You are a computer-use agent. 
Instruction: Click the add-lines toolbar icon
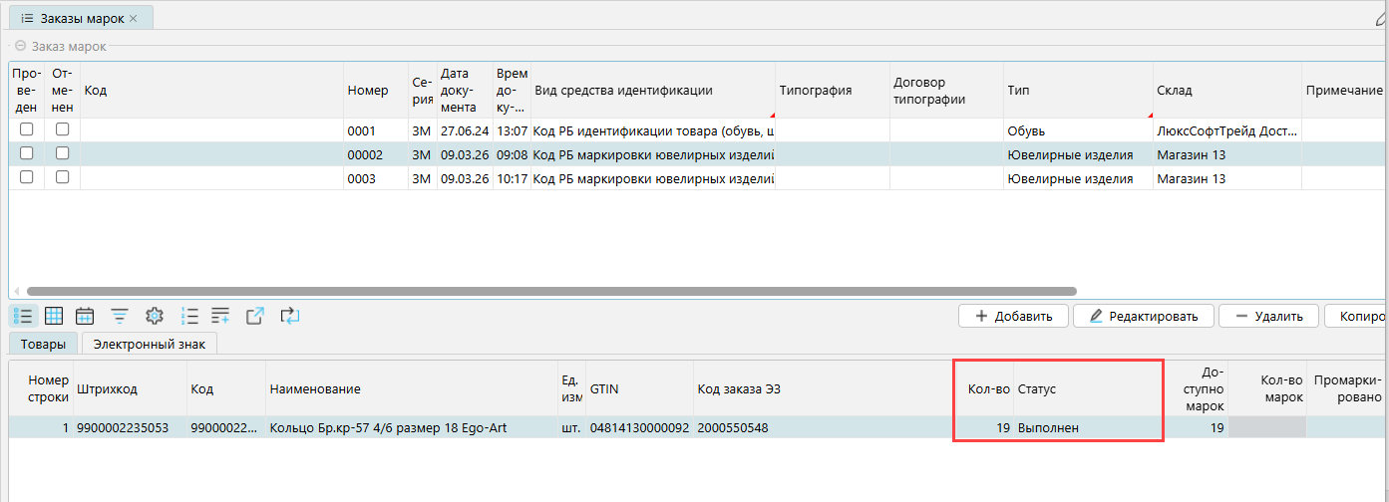(x=220, y=316)
